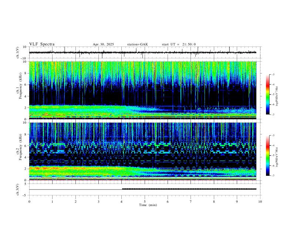Click the ch.2 log(PSD) color bar label

click(277, 157)
